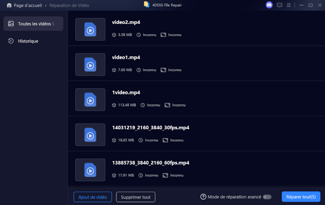Open 1video.mp4 thumbnail preview

[x=90, y=100]
